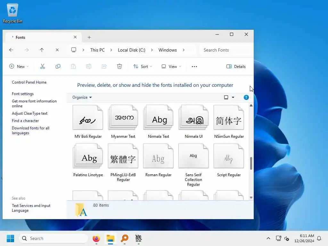This screenshot has width=328, height=246.
Task: Click the Share icon in toolbar
Action: pos(104,67)
